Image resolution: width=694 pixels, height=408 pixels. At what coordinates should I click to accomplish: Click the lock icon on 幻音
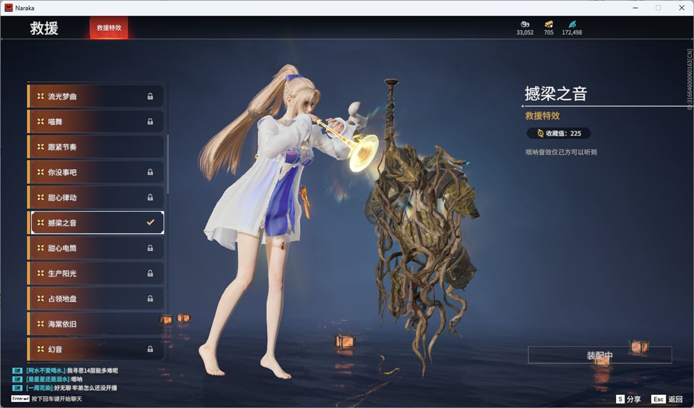(150, 349)
